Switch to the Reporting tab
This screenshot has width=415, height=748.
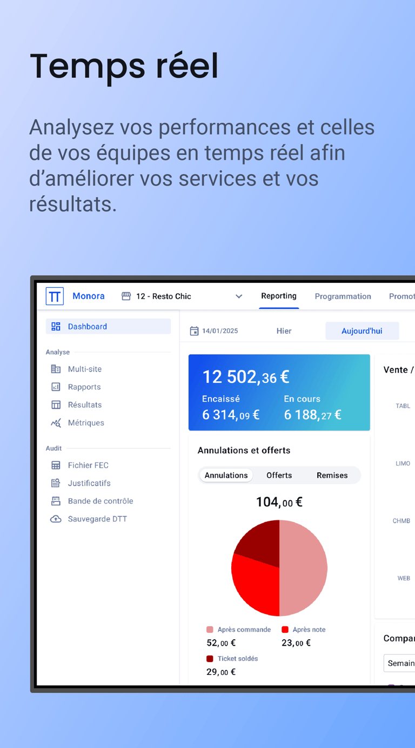tap(279, 296)
